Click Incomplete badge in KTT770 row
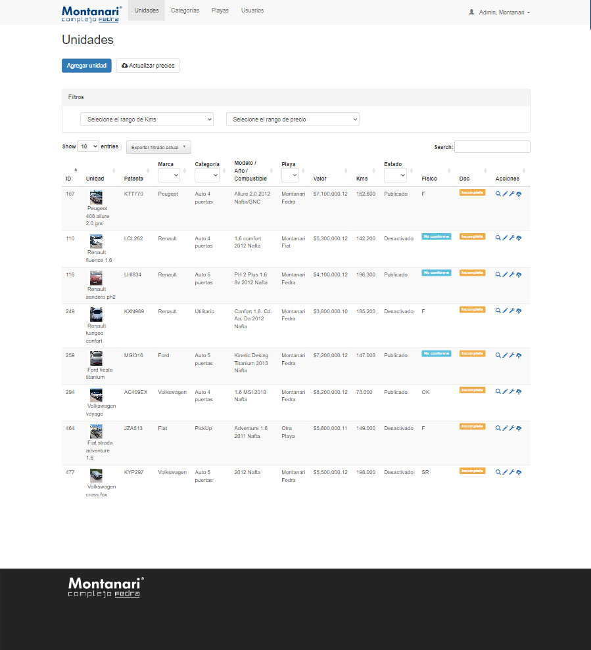Viewport: 591px width, 650px height. point(472,192)
